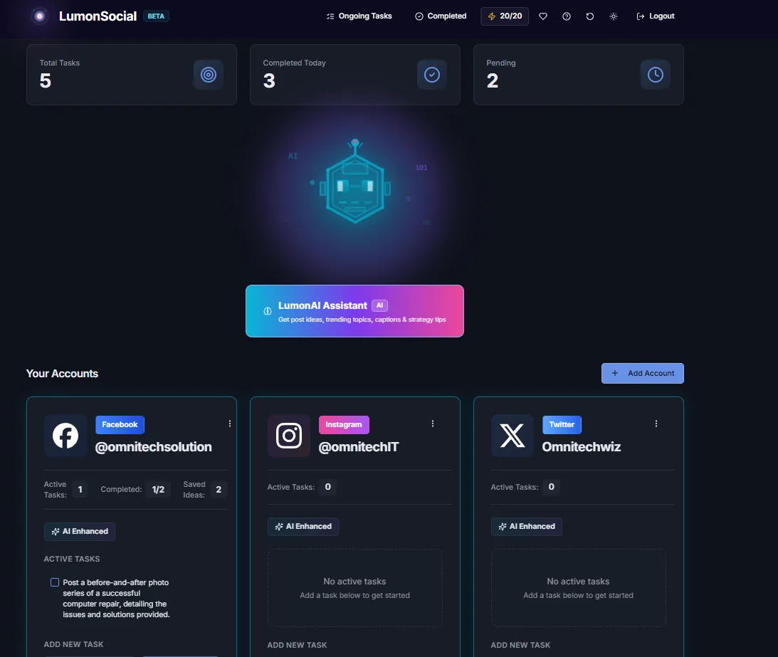This screenshot has height=657, width=778.
Task: Click the Facebook logo icon
Action: pyautogui.click(x=65, y=436)
